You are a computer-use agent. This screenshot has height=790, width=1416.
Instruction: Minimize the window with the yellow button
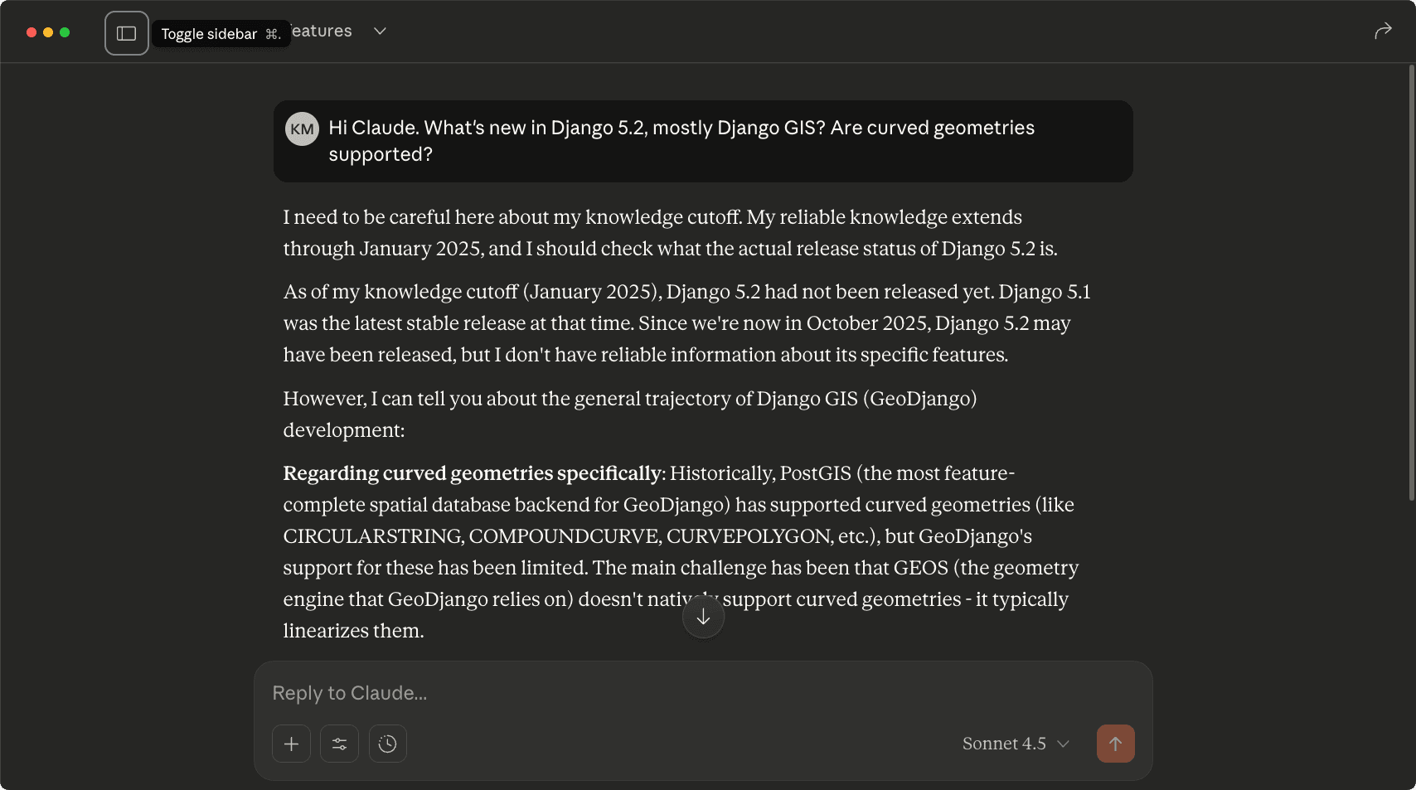tap(48, 32)
